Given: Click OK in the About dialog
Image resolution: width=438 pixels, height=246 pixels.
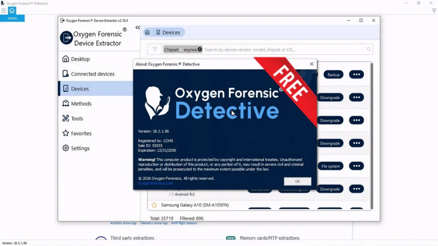Looking at the screenshot, I should click(x=298, y=181).
